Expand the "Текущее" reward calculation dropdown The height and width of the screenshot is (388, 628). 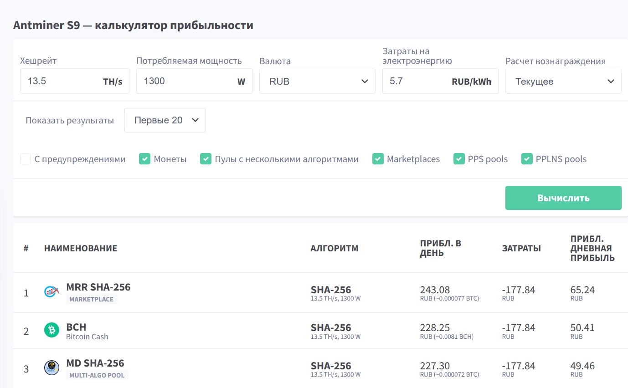[563, 82]
